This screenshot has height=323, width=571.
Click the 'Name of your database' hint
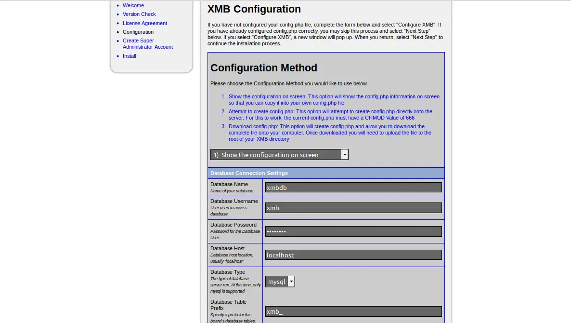click(x=232, y=191)
